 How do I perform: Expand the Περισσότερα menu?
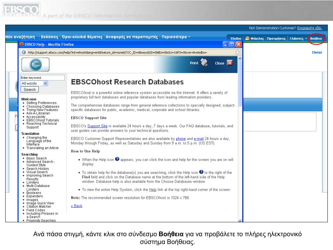coord(176,37)
